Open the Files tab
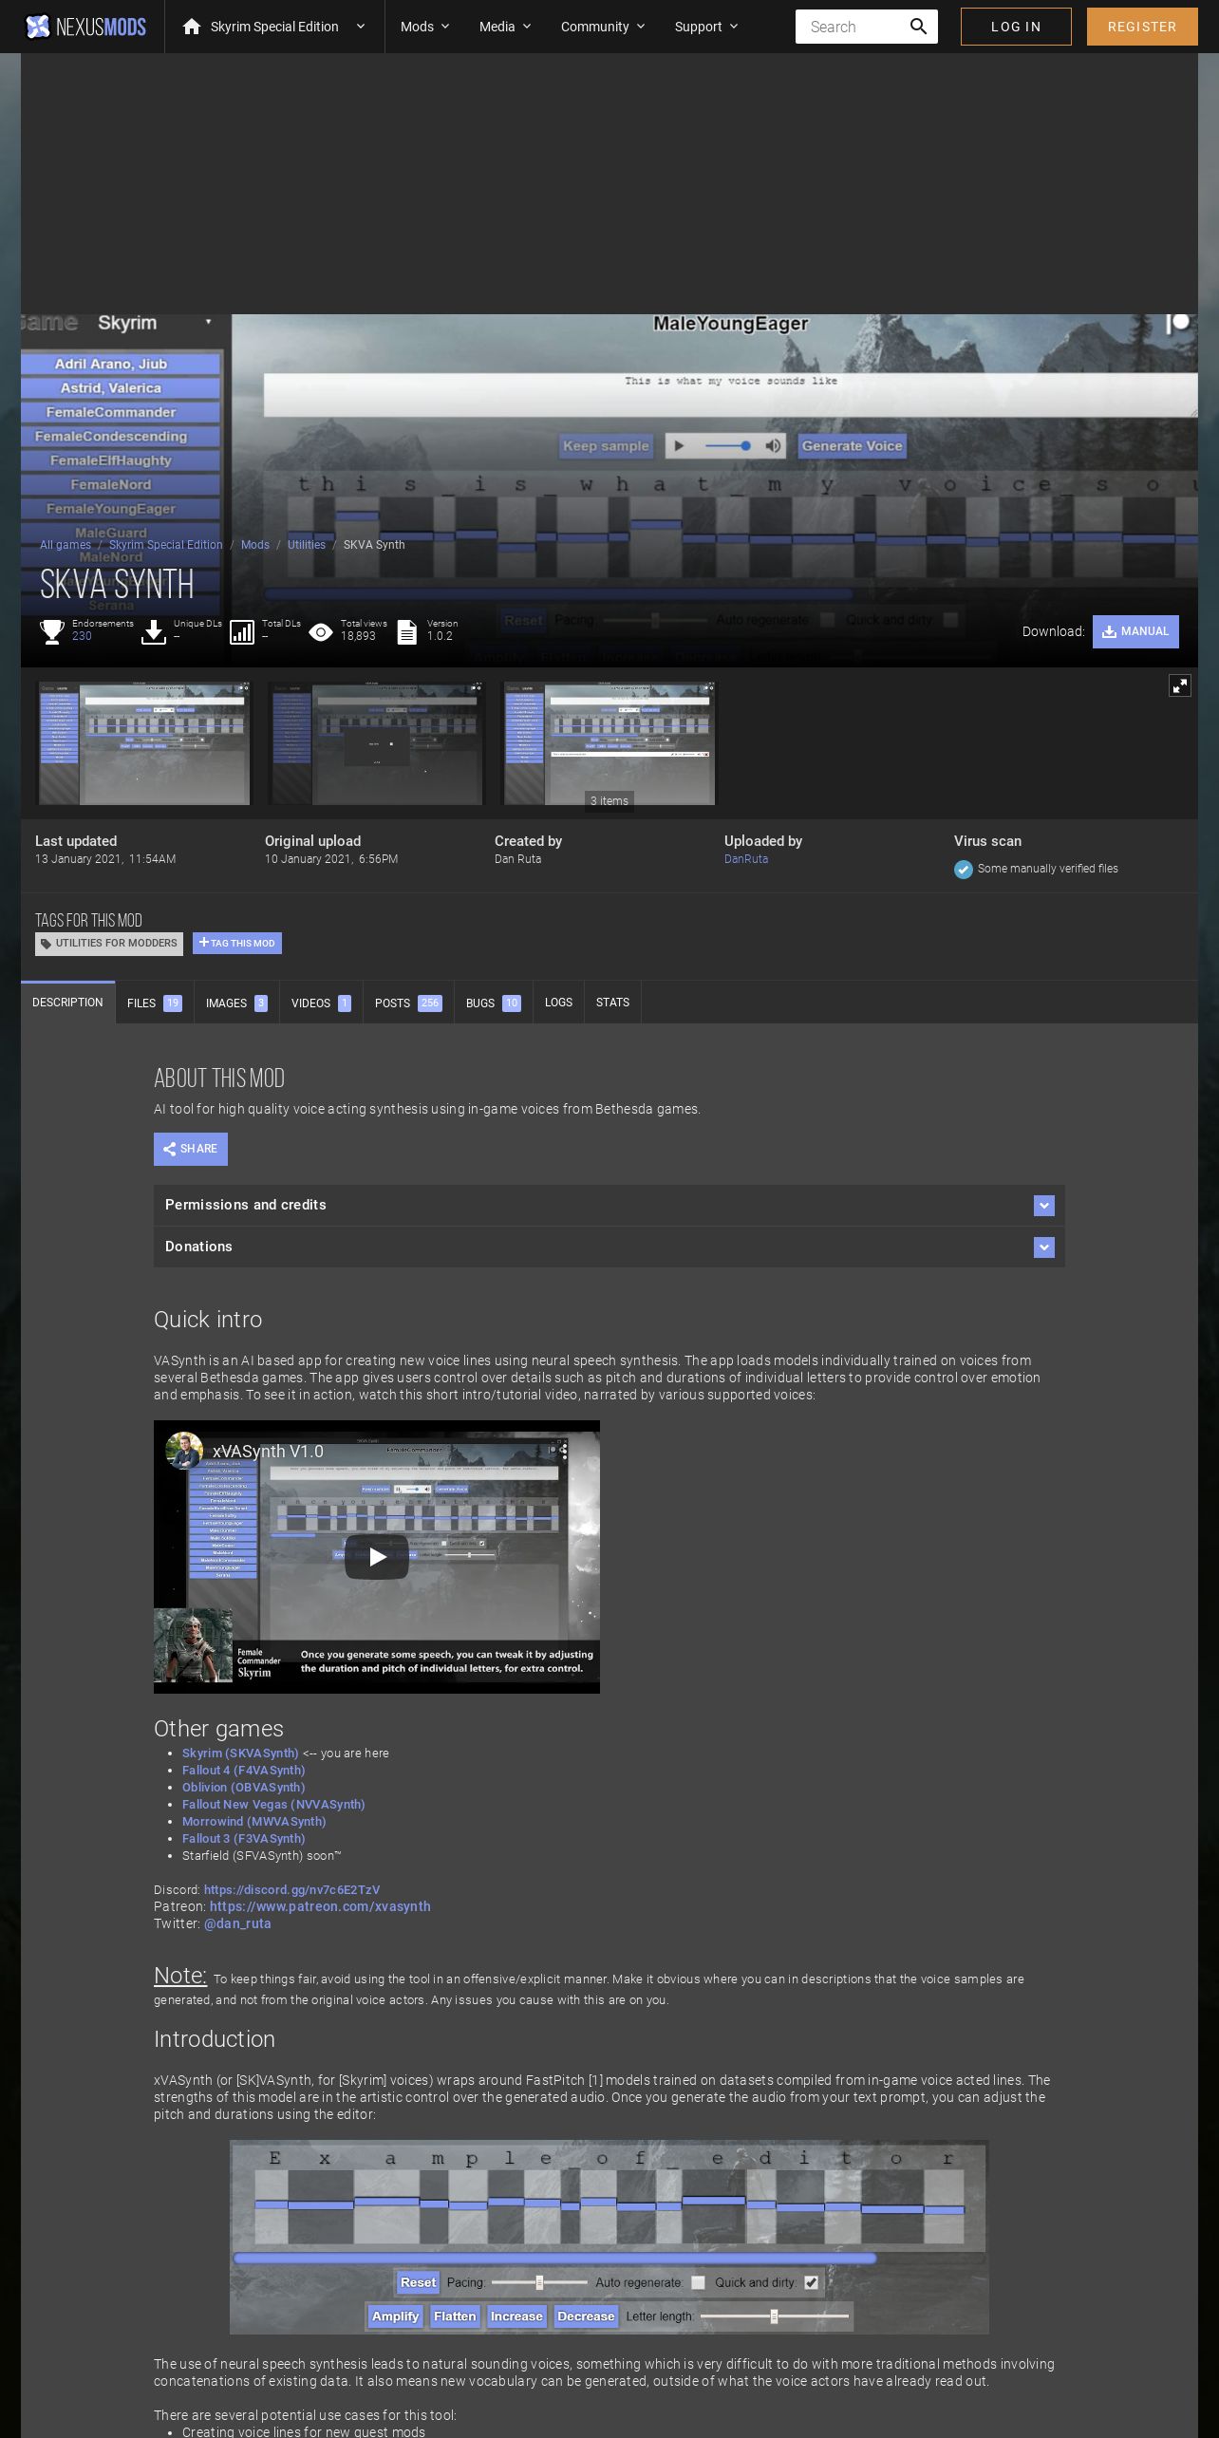 coord(154,1003)
